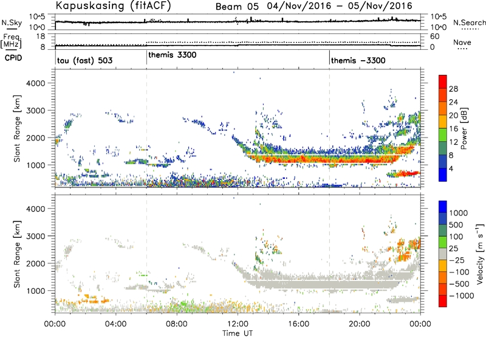Click the 12 label on the Power scale

coord(453,142)
